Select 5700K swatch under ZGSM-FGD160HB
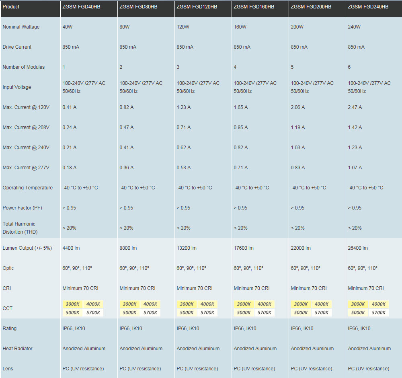402x378 pixels. 265,312
